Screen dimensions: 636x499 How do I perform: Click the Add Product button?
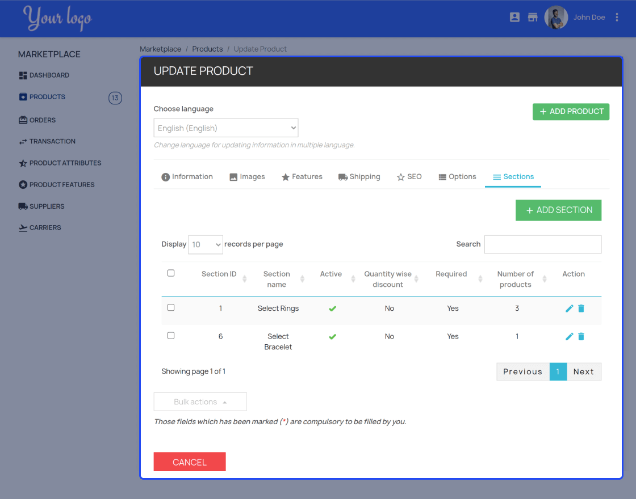[x=571, y=111]
